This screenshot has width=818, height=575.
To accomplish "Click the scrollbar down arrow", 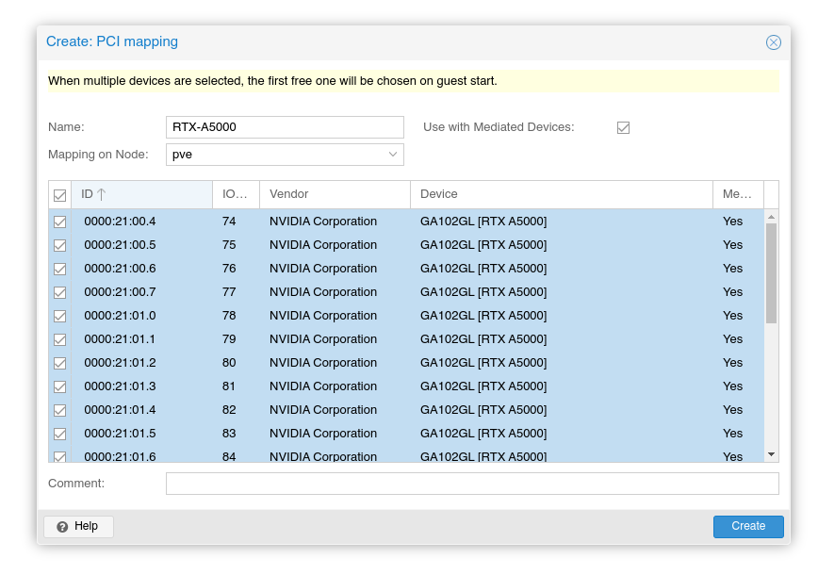I will 771,454.
